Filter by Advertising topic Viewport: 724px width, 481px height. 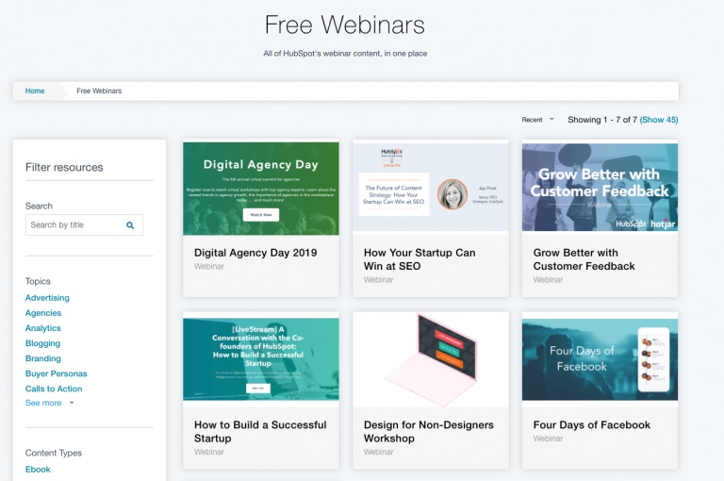tap(47, 298)
